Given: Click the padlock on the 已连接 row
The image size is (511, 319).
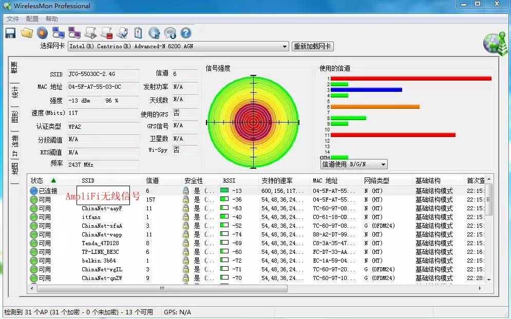Looking at the screenshot, I should coord(185,190).
